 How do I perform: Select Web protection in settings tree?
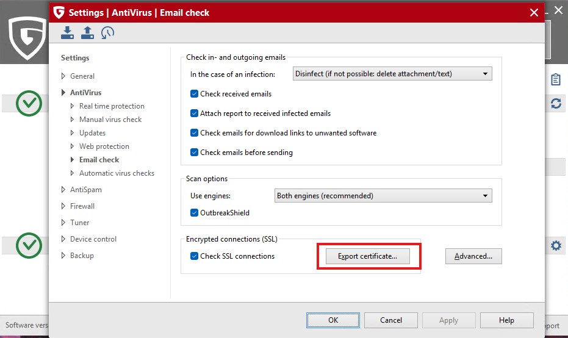tap(104, 146)
